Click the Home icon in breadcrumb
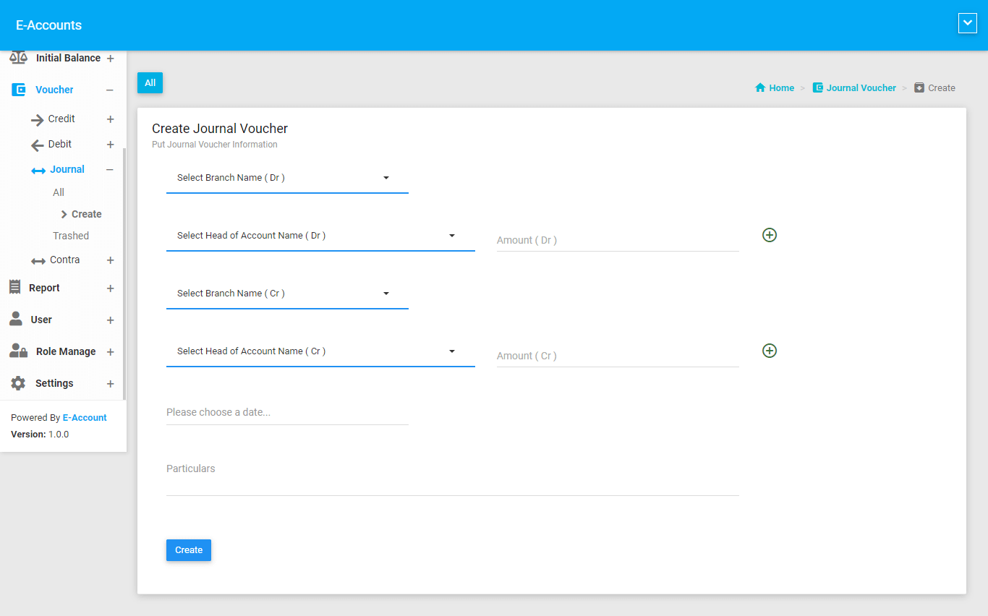 [760, 87]
